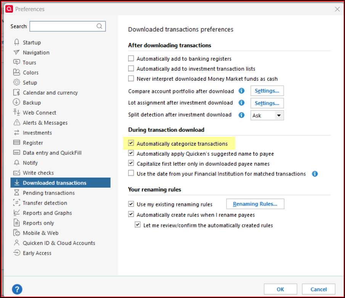This screenshot has height=298, width=345.
Task: Open Settings for Compare account portfolio
Action: [267, 91]
